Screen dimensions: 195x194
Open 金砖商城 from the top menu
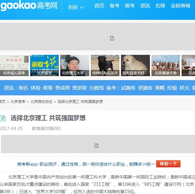[180, 6]
